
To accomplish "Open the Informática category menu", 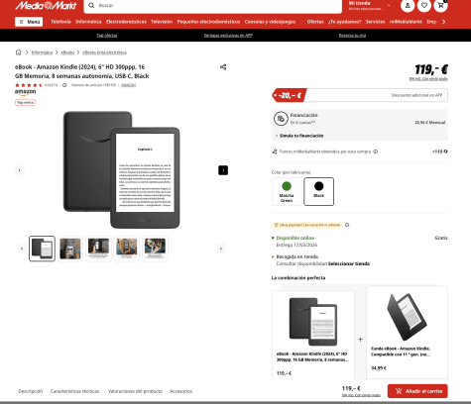I will [88, 22].
